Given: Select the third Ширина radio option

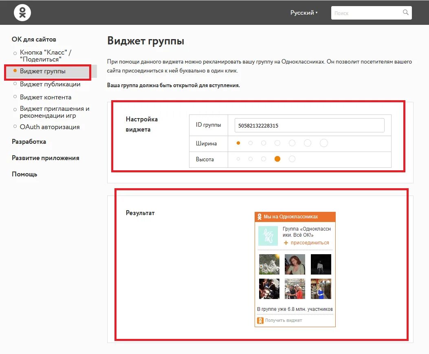Looking at the screenshot, I should point(264,143).
